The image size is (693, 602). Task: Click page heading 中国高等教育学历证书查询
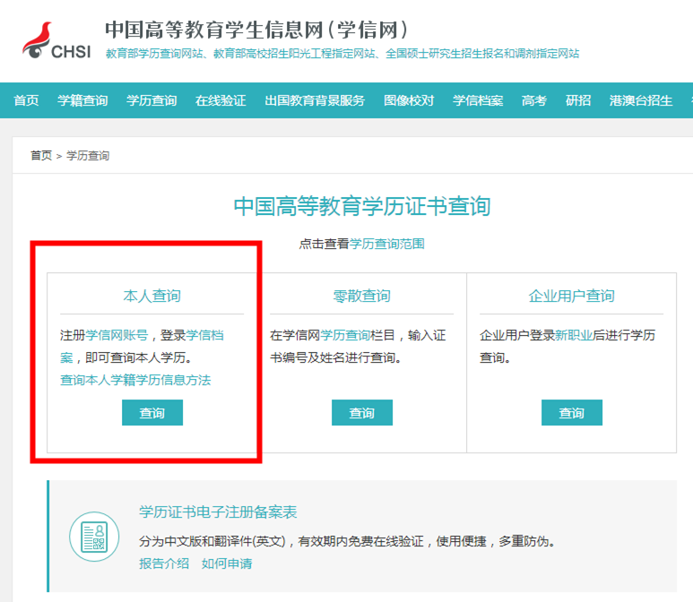[x=362, y=206]
